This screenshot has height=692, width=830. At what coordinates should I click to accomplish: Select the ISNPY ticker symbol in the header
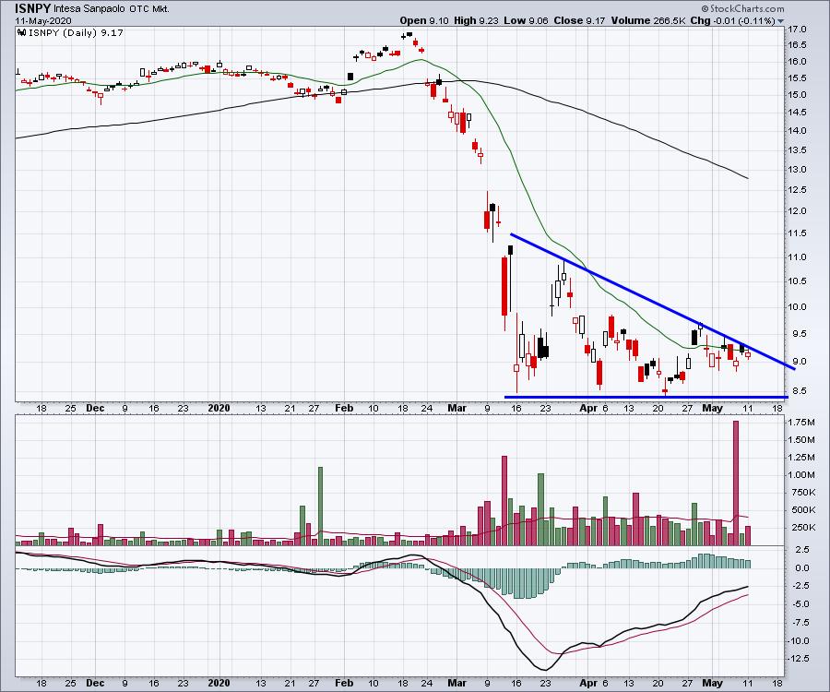[33, 8]
